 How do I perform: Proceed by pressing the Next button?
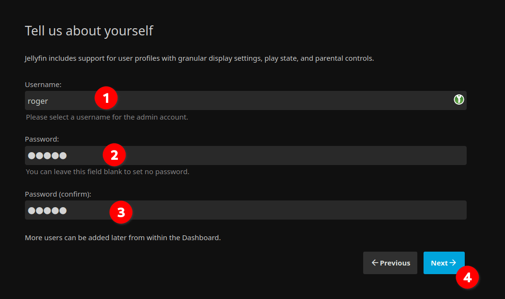pos(443,263)
